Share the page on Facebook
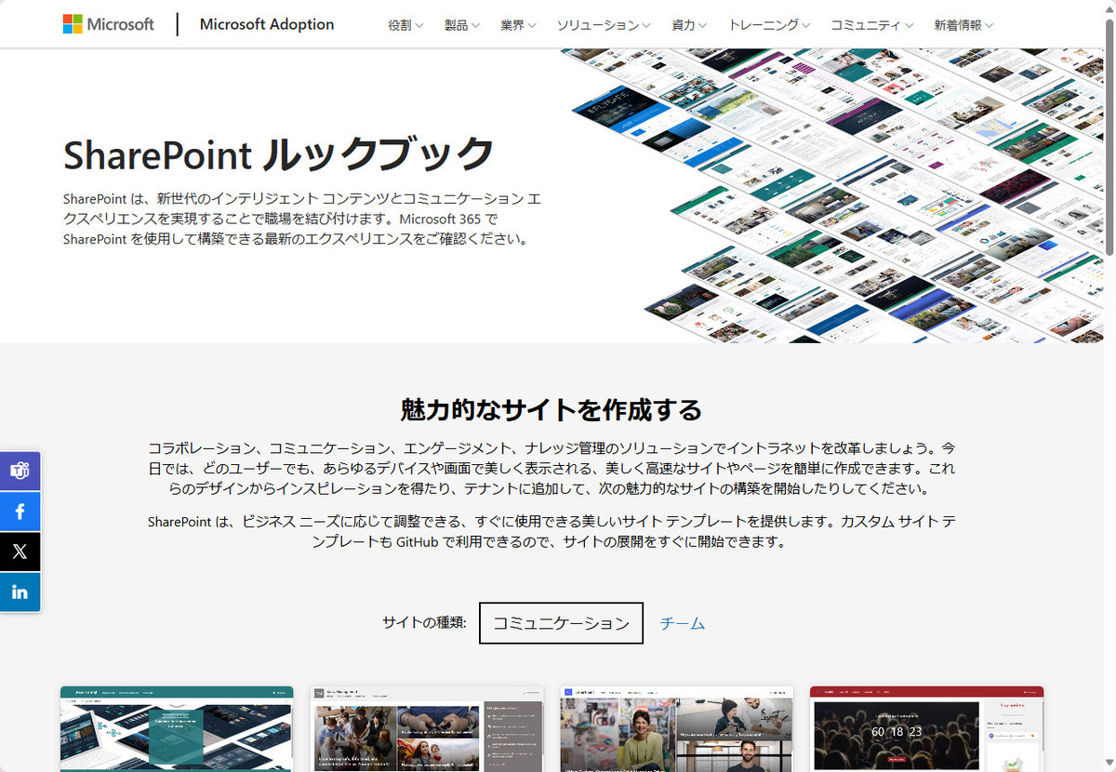The width and height of the screenshot is (1116, 772). click(x=20, y=512)
